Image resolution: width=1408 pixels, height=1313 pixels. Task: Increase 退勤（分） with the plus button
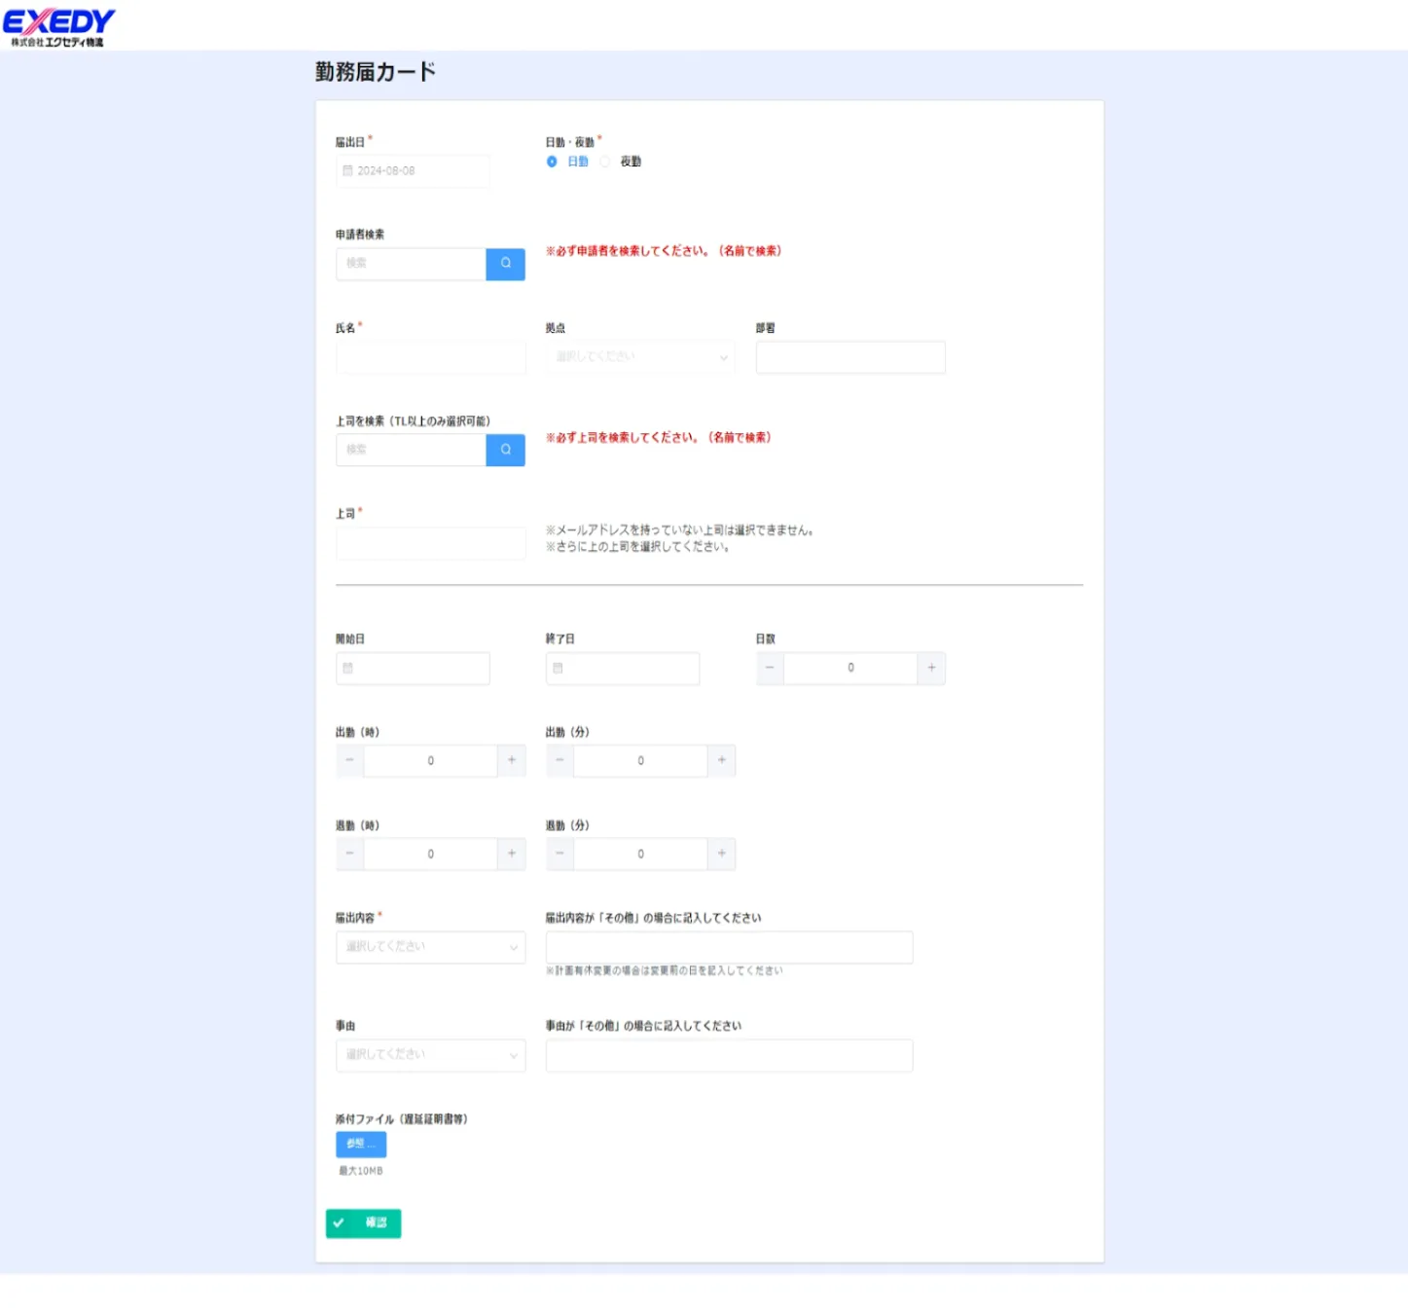[x=721, y=854]
